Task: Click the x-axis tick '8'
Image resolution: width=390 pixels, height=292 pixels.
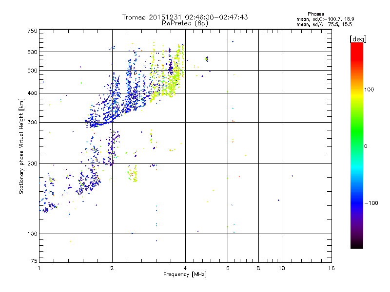Action: click(258, 268)
